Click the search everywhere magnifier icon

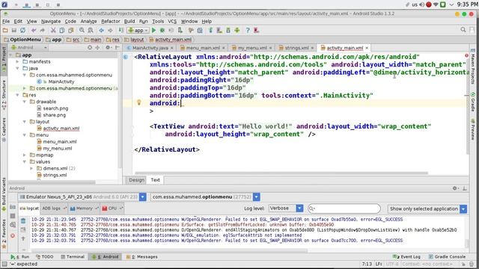[x=463, y=30]
